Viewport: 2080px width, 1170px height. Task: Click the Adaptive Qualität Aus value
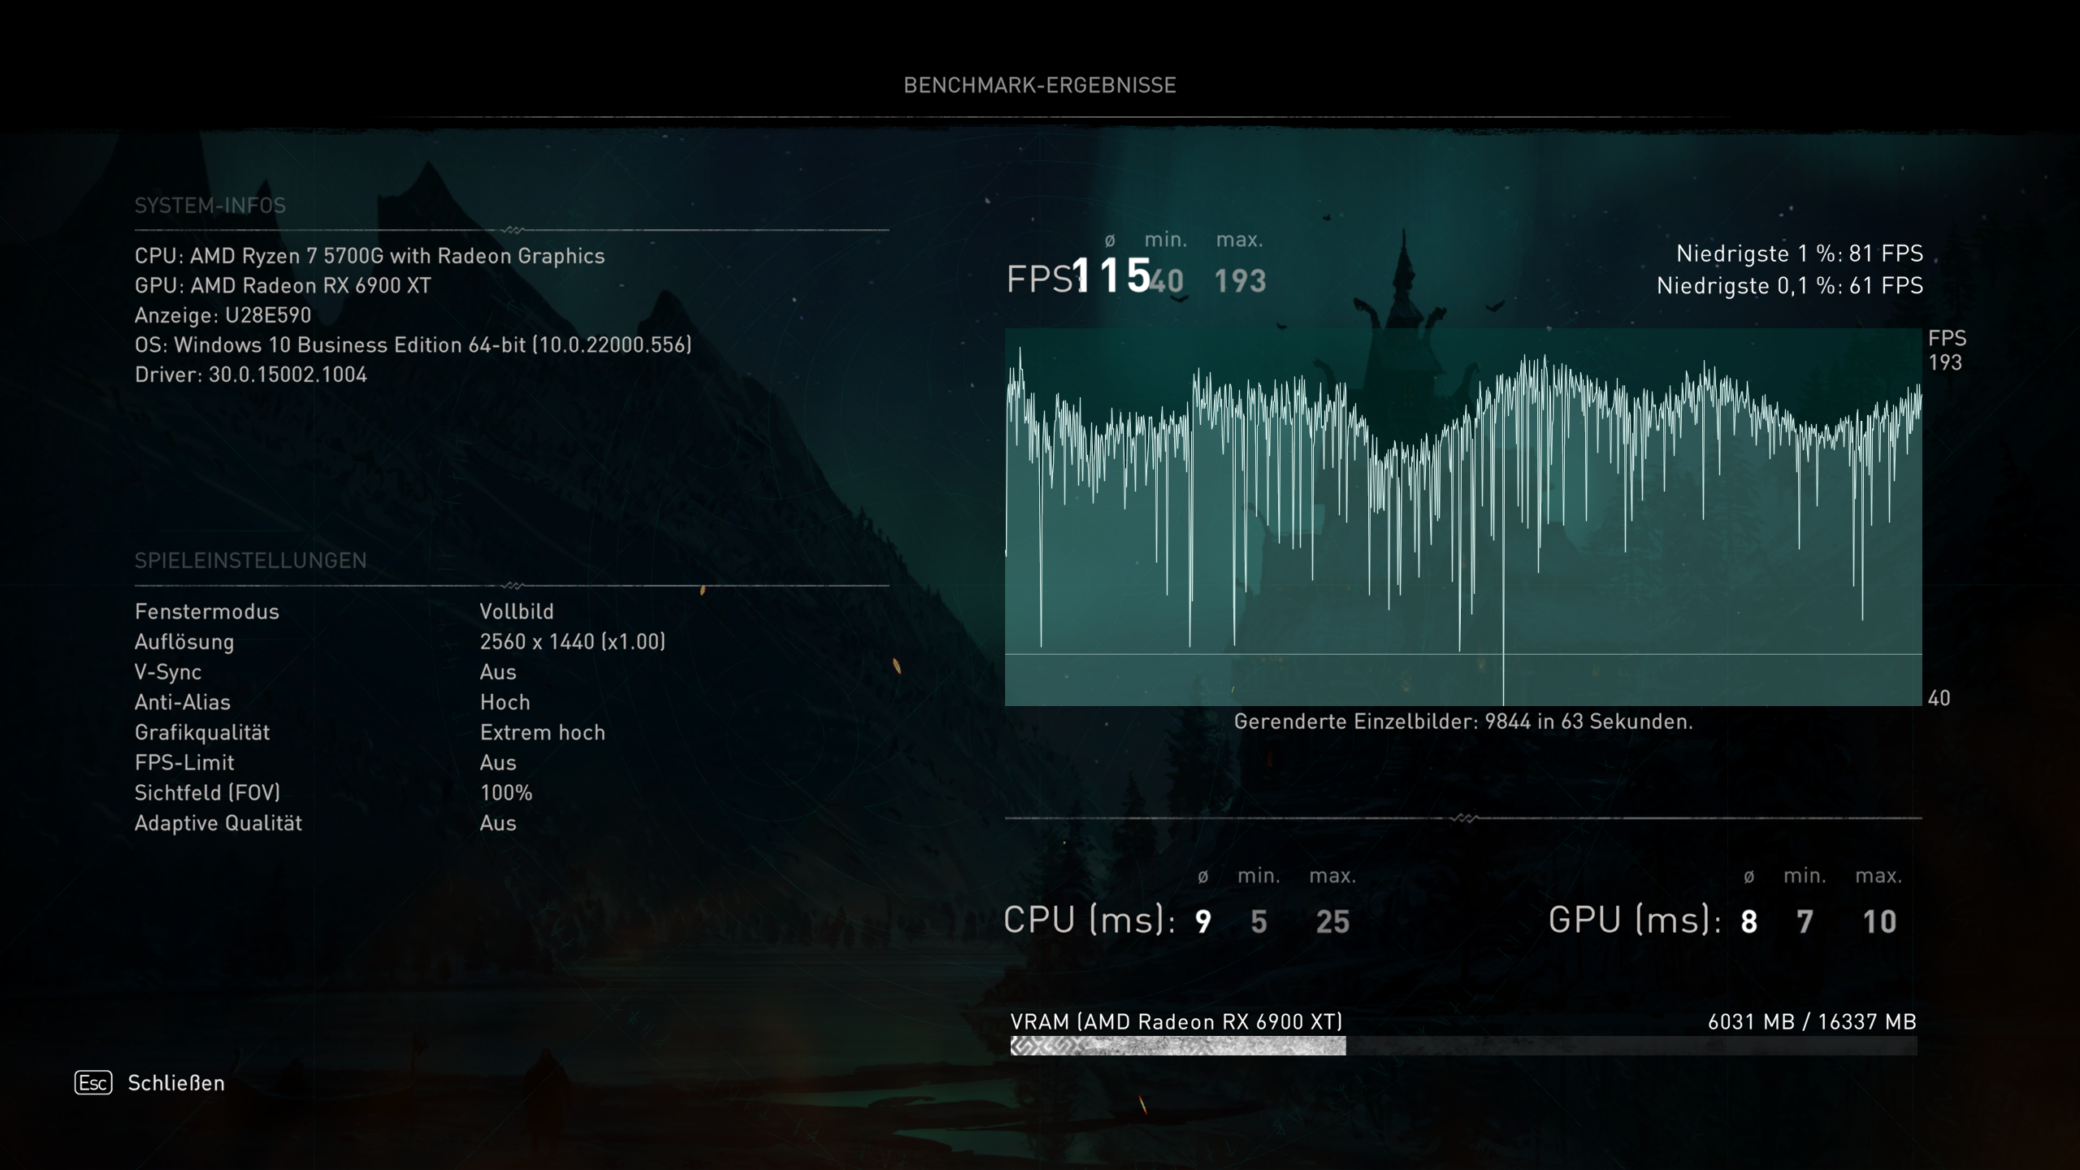497,823
